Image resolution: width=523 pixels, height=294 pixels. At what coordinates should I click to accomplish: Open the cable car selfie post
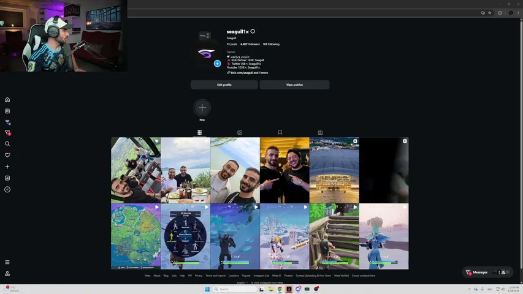point(136,170)
